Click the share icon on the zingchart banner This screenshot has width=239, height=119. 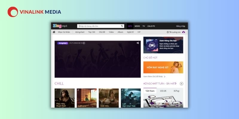(138, 43)
